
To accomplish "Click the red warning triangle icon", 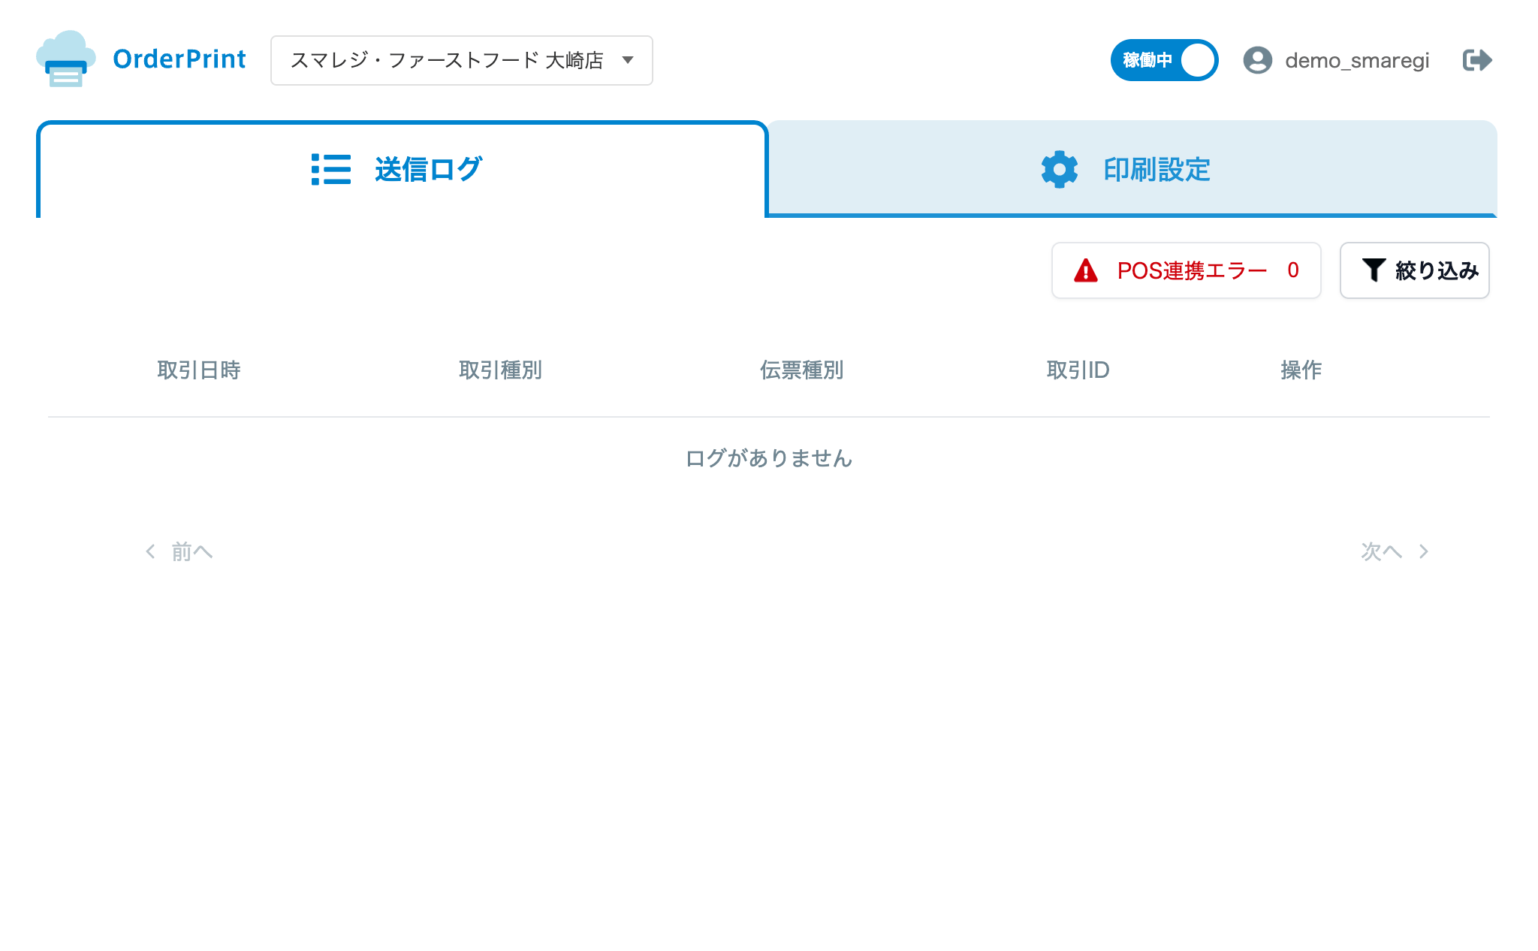I will click(1086, 270).
